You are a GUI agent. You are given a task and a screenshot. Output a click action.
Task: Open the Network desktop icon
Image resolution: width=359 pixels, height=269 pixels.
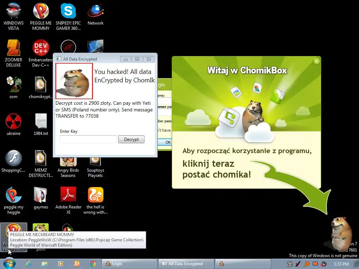pyautogui.click(x=95, y=14)
